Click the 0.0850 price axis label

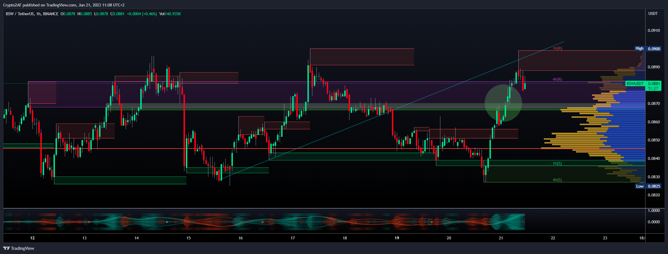click(654, 140)
